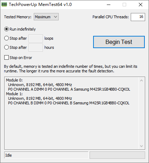Image resolution: width=149 pixels, height=163 pixels.
Task: Select Stop after hours radio button
Action: pyautogui.click(x=6, y=47)
